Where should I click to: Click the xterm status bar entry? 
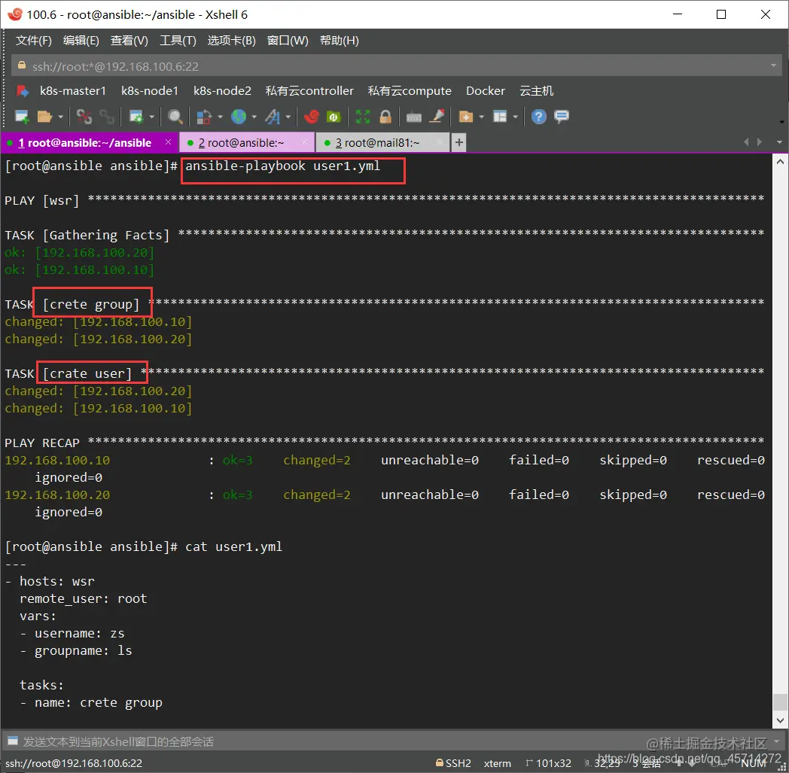click(497, 763)
